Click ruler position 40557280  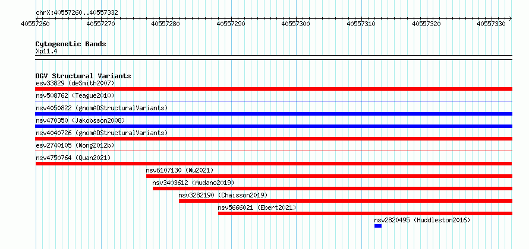point(166,24)
